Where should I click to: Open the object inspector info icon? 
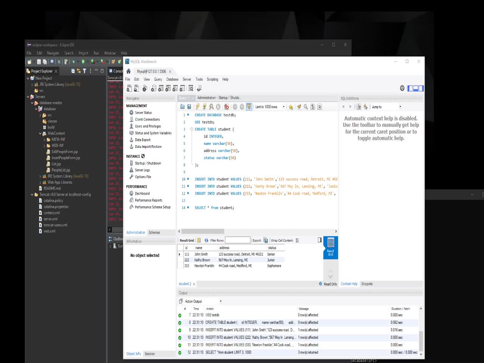tap(145, 88)
